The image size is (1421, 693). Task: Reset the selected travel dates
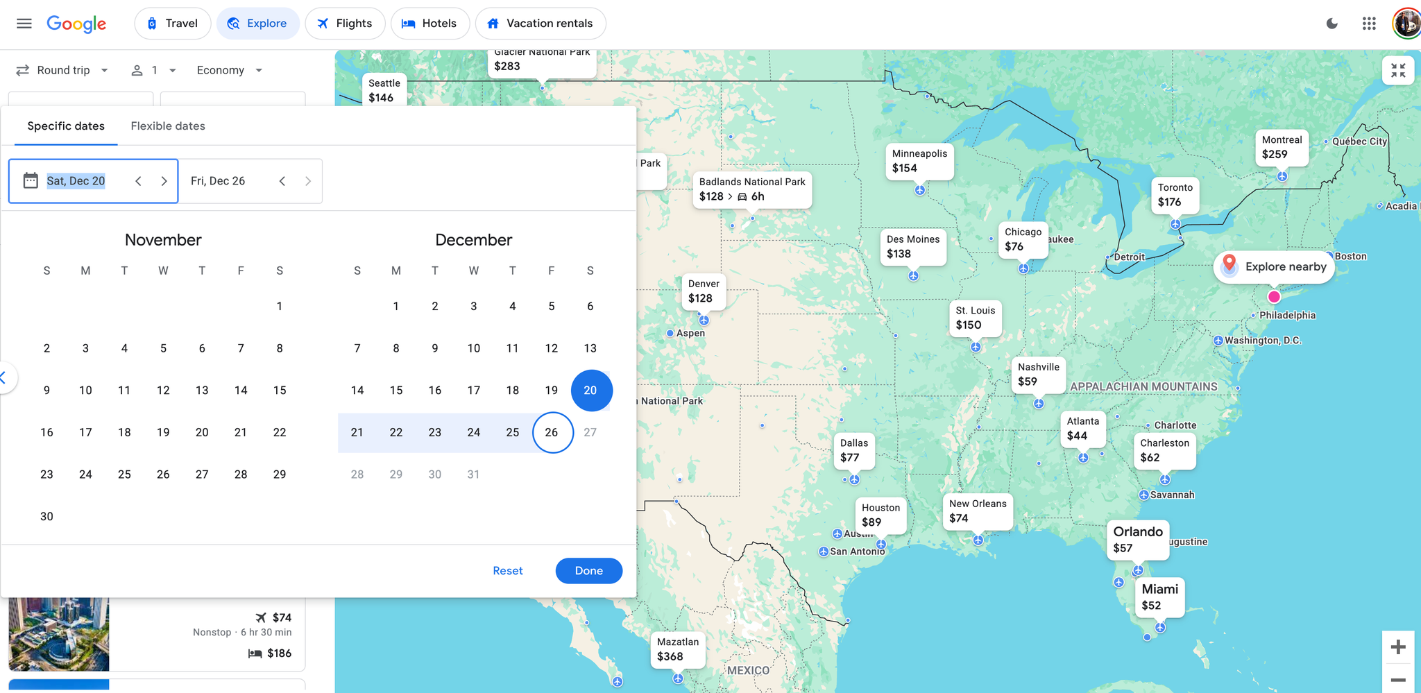[x=508, y=570]
